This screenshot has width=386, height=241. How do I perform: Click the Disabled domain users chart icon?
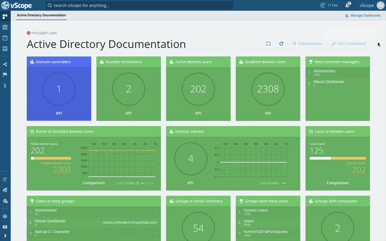pos(241,62)
